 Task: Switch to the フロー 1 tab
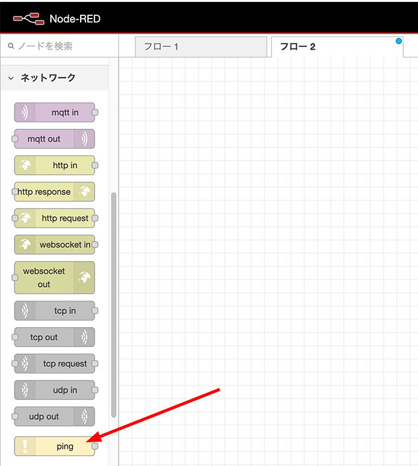201,47
